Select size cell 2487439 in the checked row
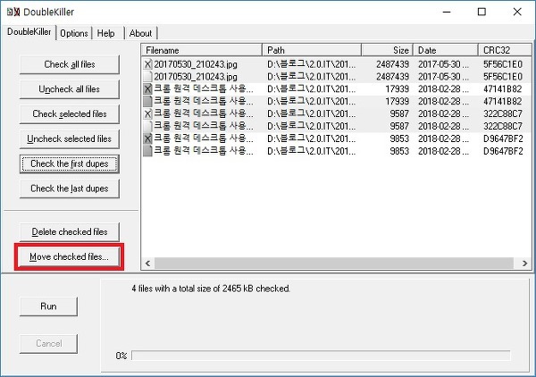The image size is (536, 377). click(392, 64)
